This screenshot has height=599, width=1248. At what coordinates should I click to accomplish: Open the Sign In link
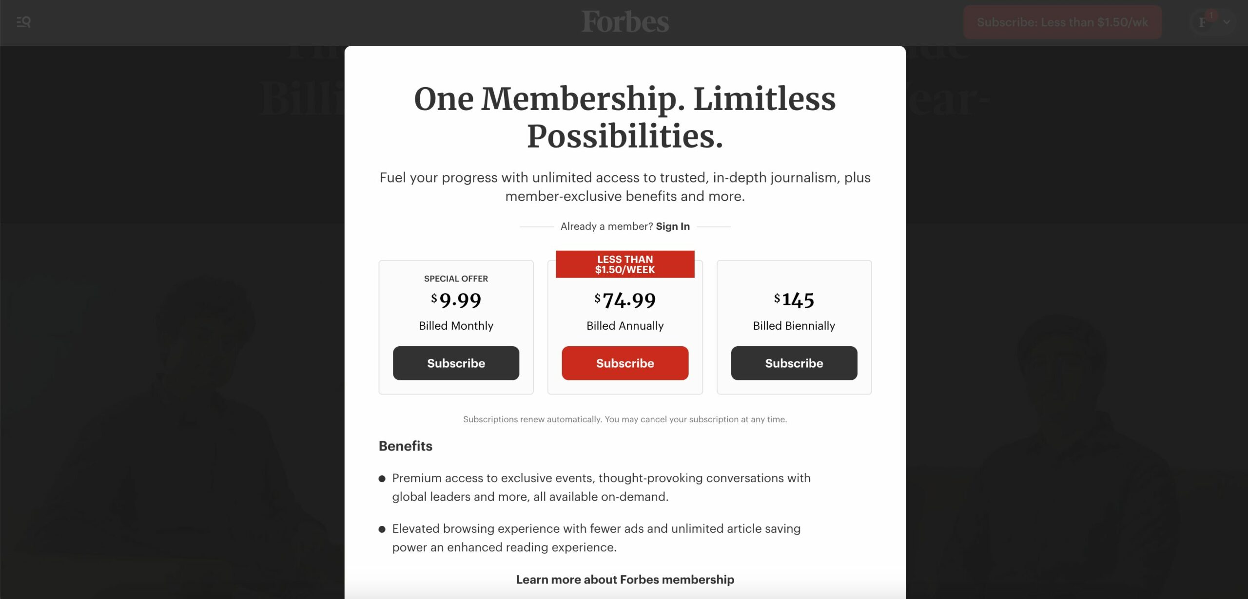tap(673, 226)
